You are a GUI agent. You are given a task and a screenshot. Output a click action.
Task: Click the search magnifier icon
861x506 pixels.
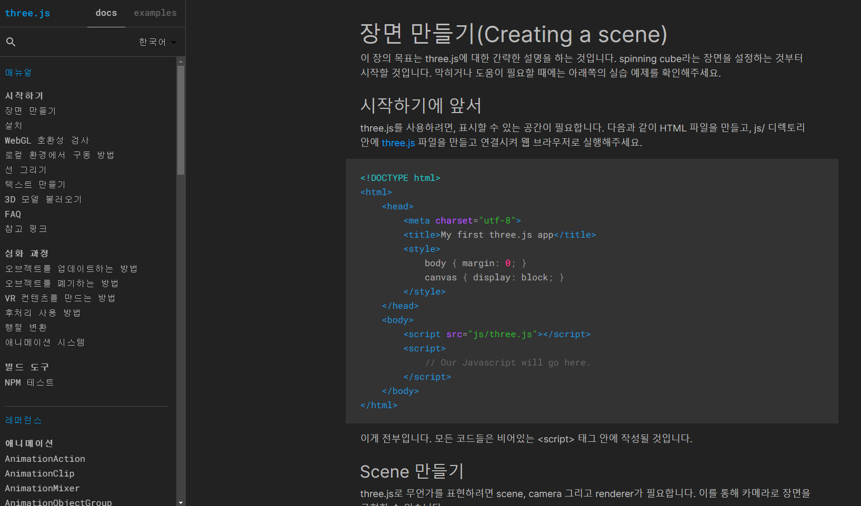pos(11,42)
